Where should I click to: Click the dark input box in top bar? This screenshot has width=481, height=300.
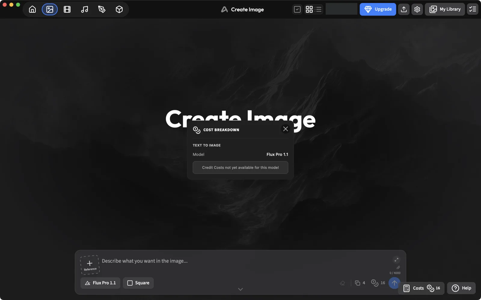(x=342, y=9)
